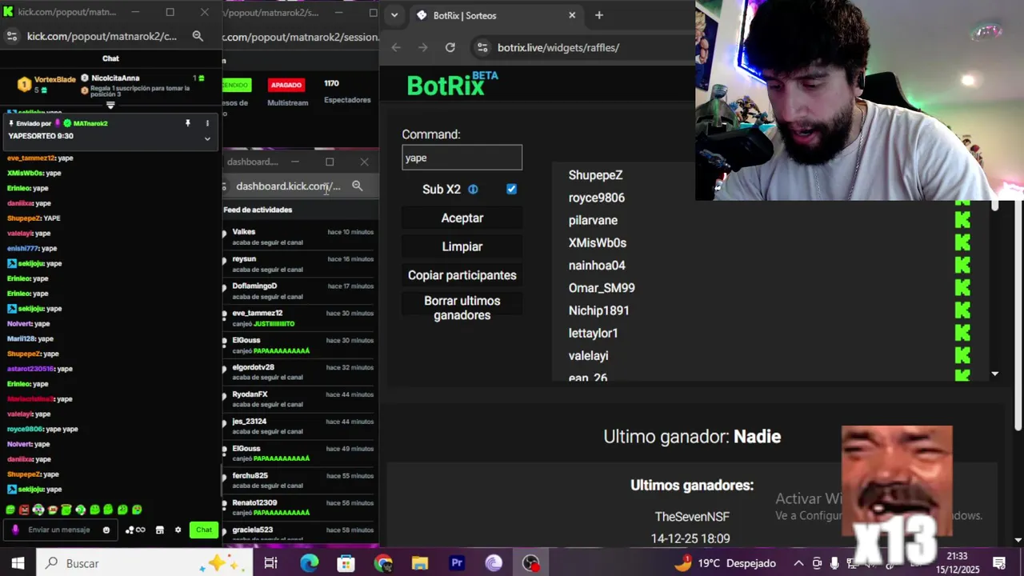Go back in BotRix browser

click(x=396, y=47)
